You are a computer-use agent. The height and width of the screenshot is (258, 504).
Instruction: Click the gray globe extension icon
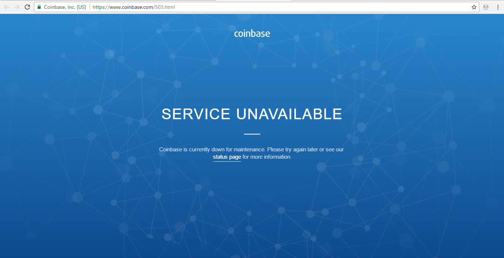486,7
